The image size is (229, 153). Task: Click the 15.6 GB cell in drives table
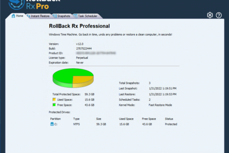coord(124,124)
